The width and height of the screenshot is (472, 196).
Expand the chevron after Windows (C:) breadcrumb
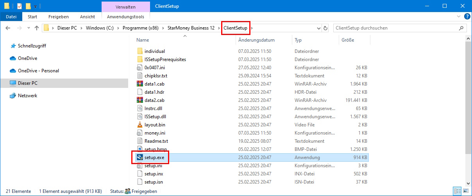(118, 28)
